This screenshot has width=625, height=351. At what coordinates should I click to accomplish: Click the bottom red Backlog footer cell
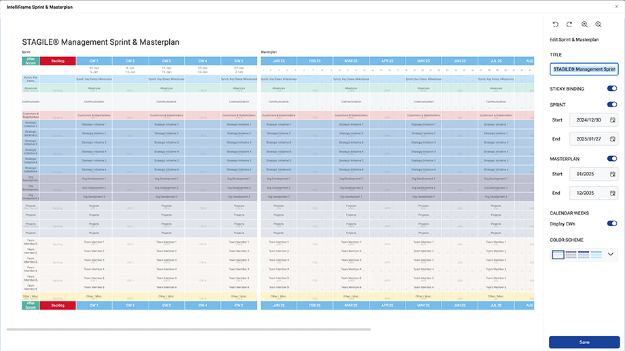[58, 306]
